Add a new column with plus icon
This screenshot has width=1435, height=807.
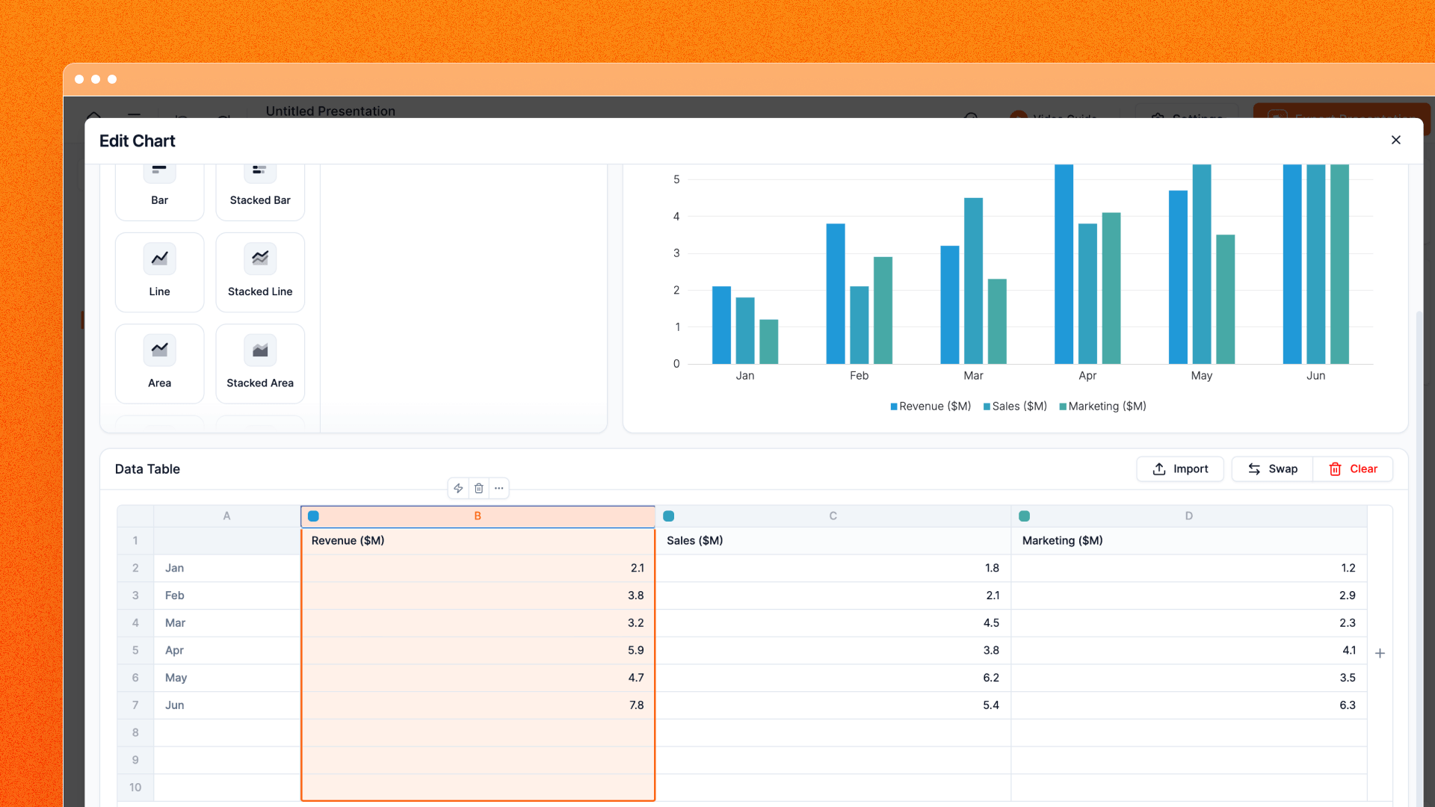click(x=1380, y=653)
